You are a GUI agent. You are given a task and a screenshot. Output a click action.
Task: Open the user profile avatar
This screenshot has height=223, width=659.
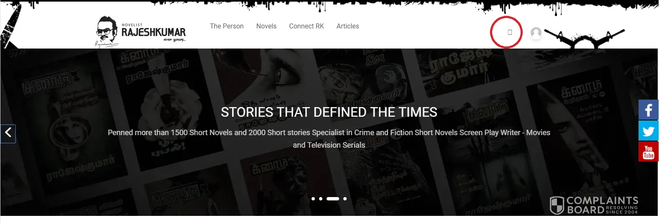[536, 33]
